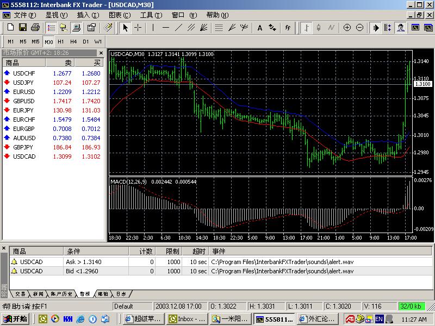Toggle the Navigator panel icon
Image resolution: width=435 pixels, height=326 pixels.
coord(64,28)
